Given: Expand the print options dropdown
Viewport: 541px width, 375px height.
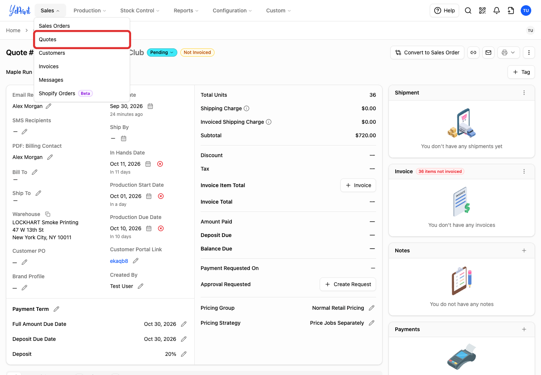Looking at the screenshot, I should click(x=509, y=52).
